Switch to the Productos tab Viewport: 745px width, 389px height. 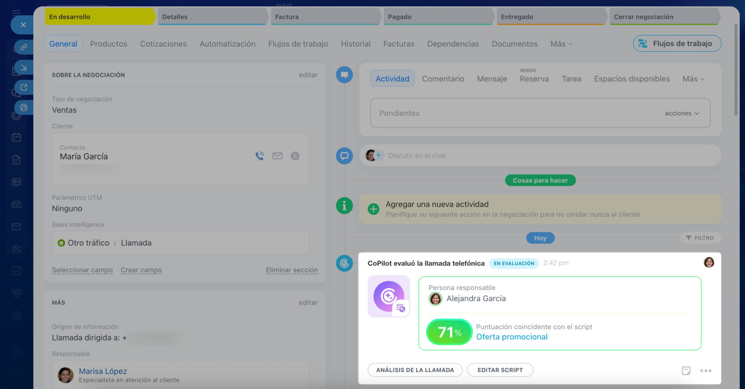[109, 44]
